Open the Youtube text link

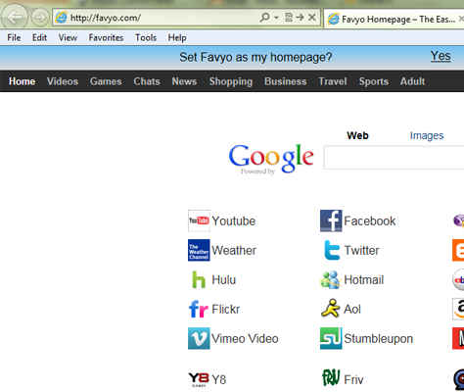(234, 221)
